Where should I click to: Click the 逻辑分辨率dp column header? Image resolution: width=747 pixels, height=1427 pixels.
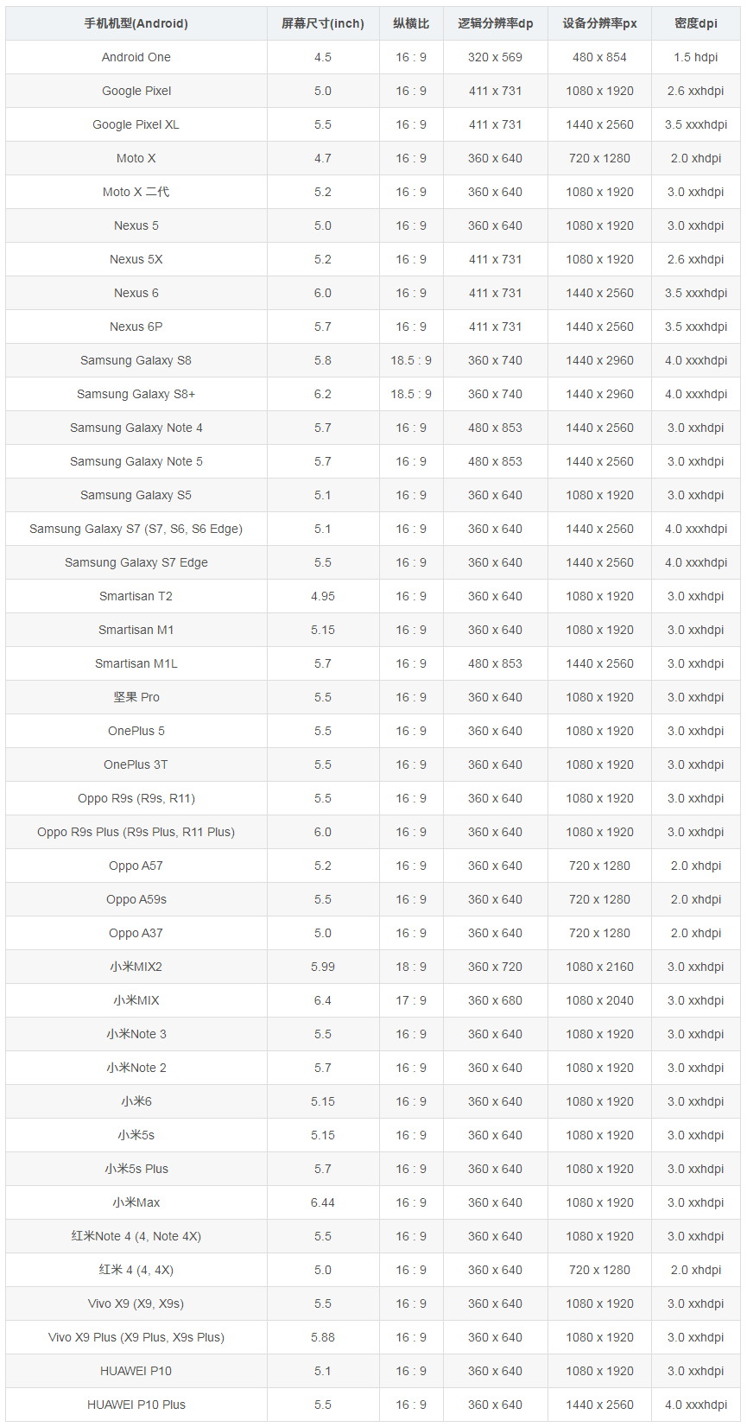495,23
